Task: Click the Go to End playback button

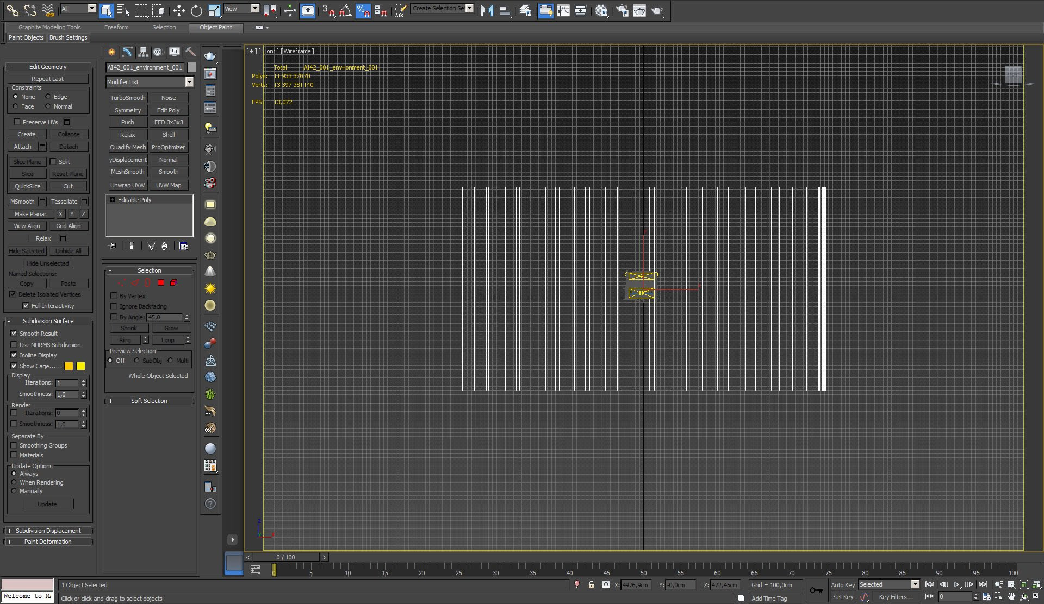Action: (x=983, y=584)
